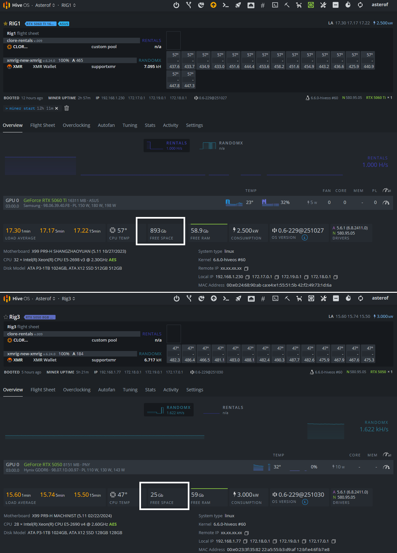Click the refresh arrows icon in Rig3 toolbar
Viewport: 397px width, 553px height.
coord(361,299)
